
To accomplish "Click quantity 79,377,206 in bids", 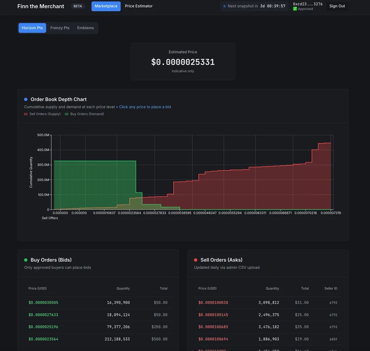I will tap(118, 327).
